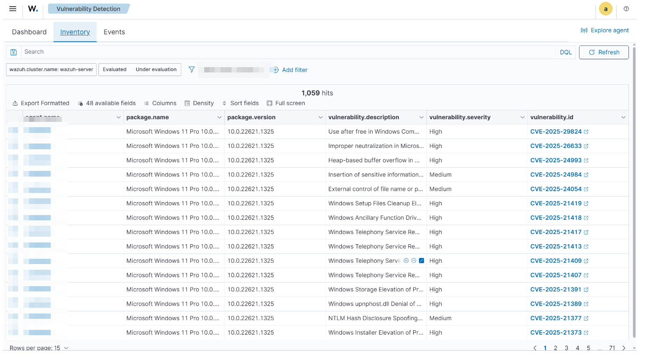Open vulnerability.description column header menu
Viewport: 647px width, 359px height.
click(x=421, y=117)
